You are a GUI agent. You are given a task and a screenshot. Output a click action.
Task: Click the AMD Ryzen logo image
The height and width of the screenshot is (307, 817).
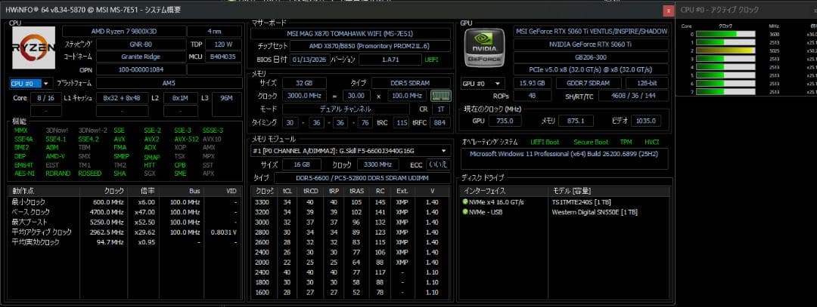pyautogui.click(x=34, y=48)
